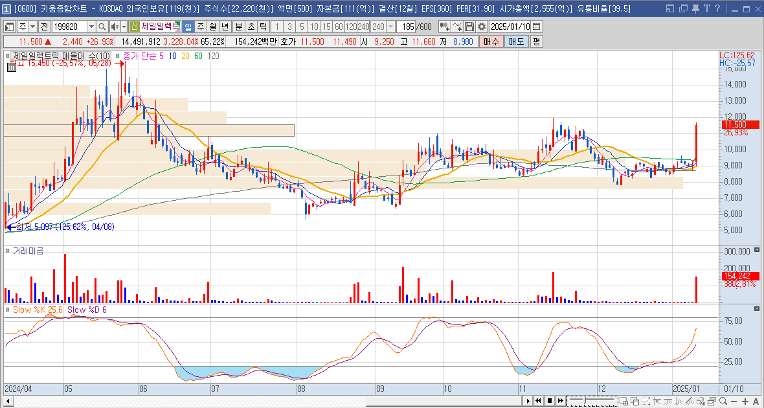Close the Slow stochastic panel with X
764x408 pixels.
point(757,308)
